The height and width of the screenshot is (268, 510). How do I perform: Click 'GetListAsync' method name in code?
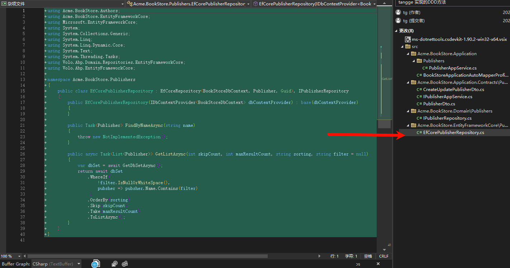(170, 154)
